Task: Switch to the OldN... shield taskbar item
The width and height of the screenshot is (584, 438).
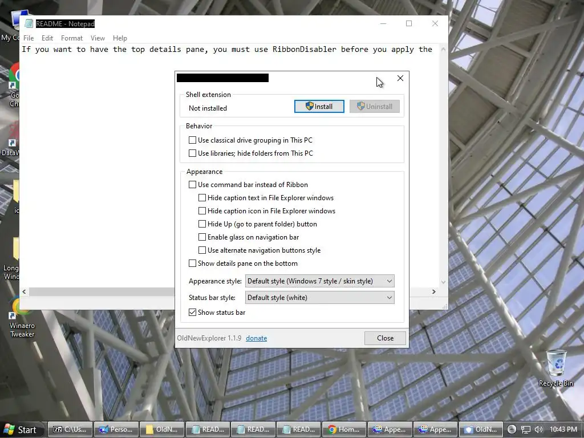Action: tap(481, 429)
